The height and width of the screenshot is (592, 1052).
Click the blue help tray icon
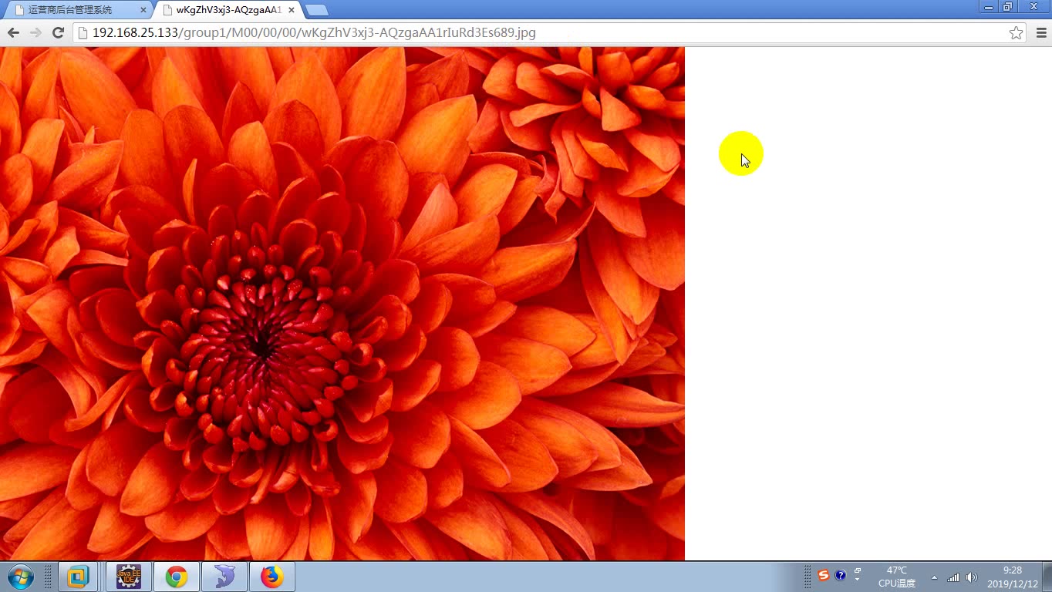[841, 575]
